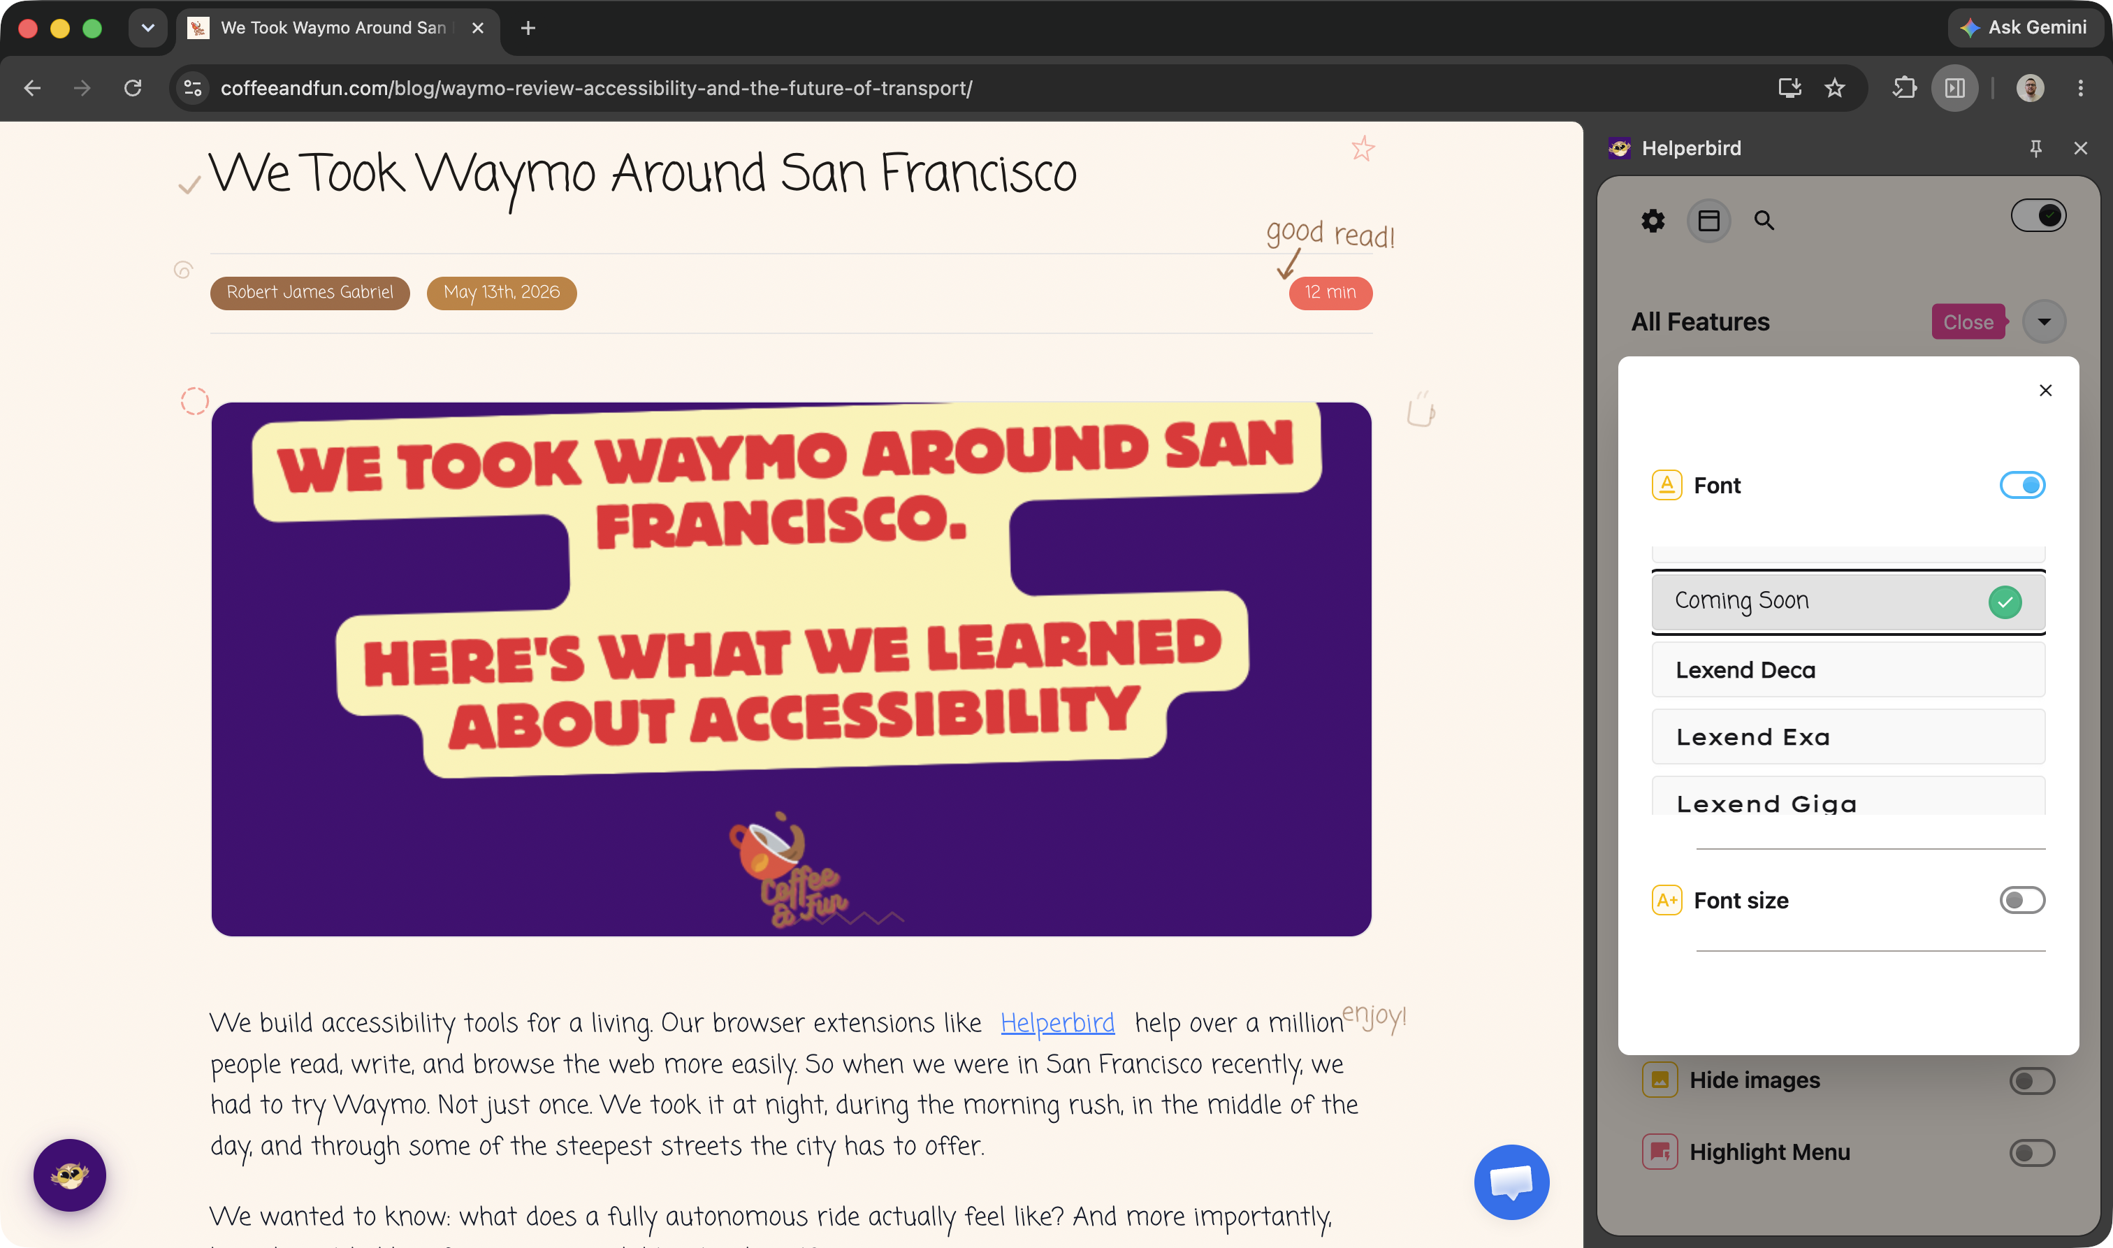Click the article title heading
2113x1248 pixels.
642,174
